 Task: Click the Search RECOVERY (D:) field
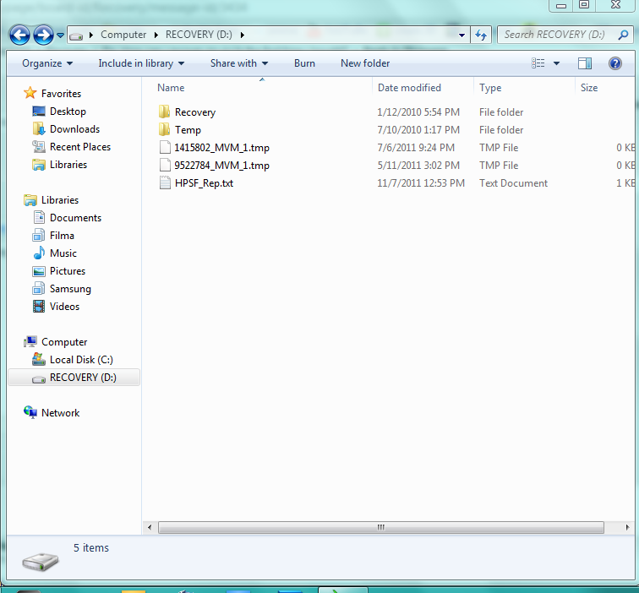point(558,35)
